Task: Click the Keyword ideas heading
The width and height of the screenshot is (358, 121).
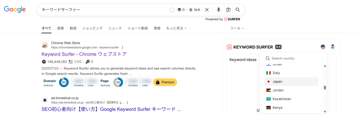Action: (243, 60)
